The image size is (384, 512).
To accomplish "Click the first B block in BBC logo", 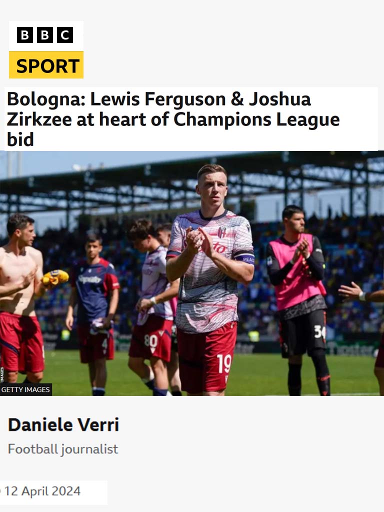I will (25, 35).
